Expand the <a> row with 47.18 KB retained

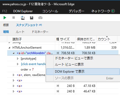[13, 86]
